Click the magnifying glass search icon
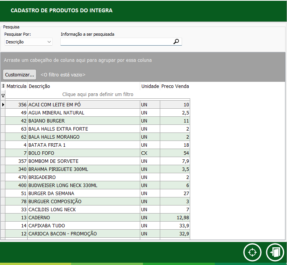The height and width of the screenshot is (265, 287). 176,41
